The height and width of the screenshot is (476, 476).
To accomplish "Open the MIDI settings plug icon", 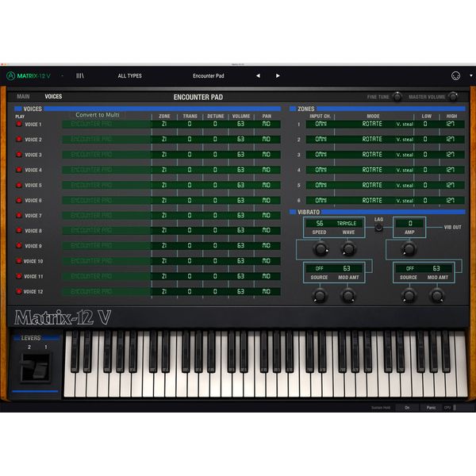I will 455,75.
